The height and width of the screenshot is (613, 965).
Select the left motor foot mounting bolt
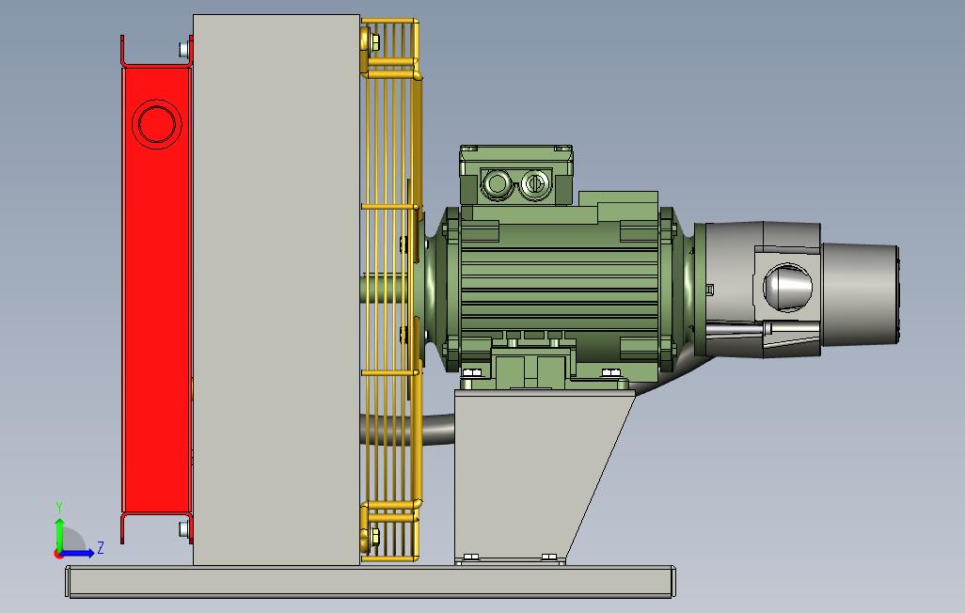(472, 373)
